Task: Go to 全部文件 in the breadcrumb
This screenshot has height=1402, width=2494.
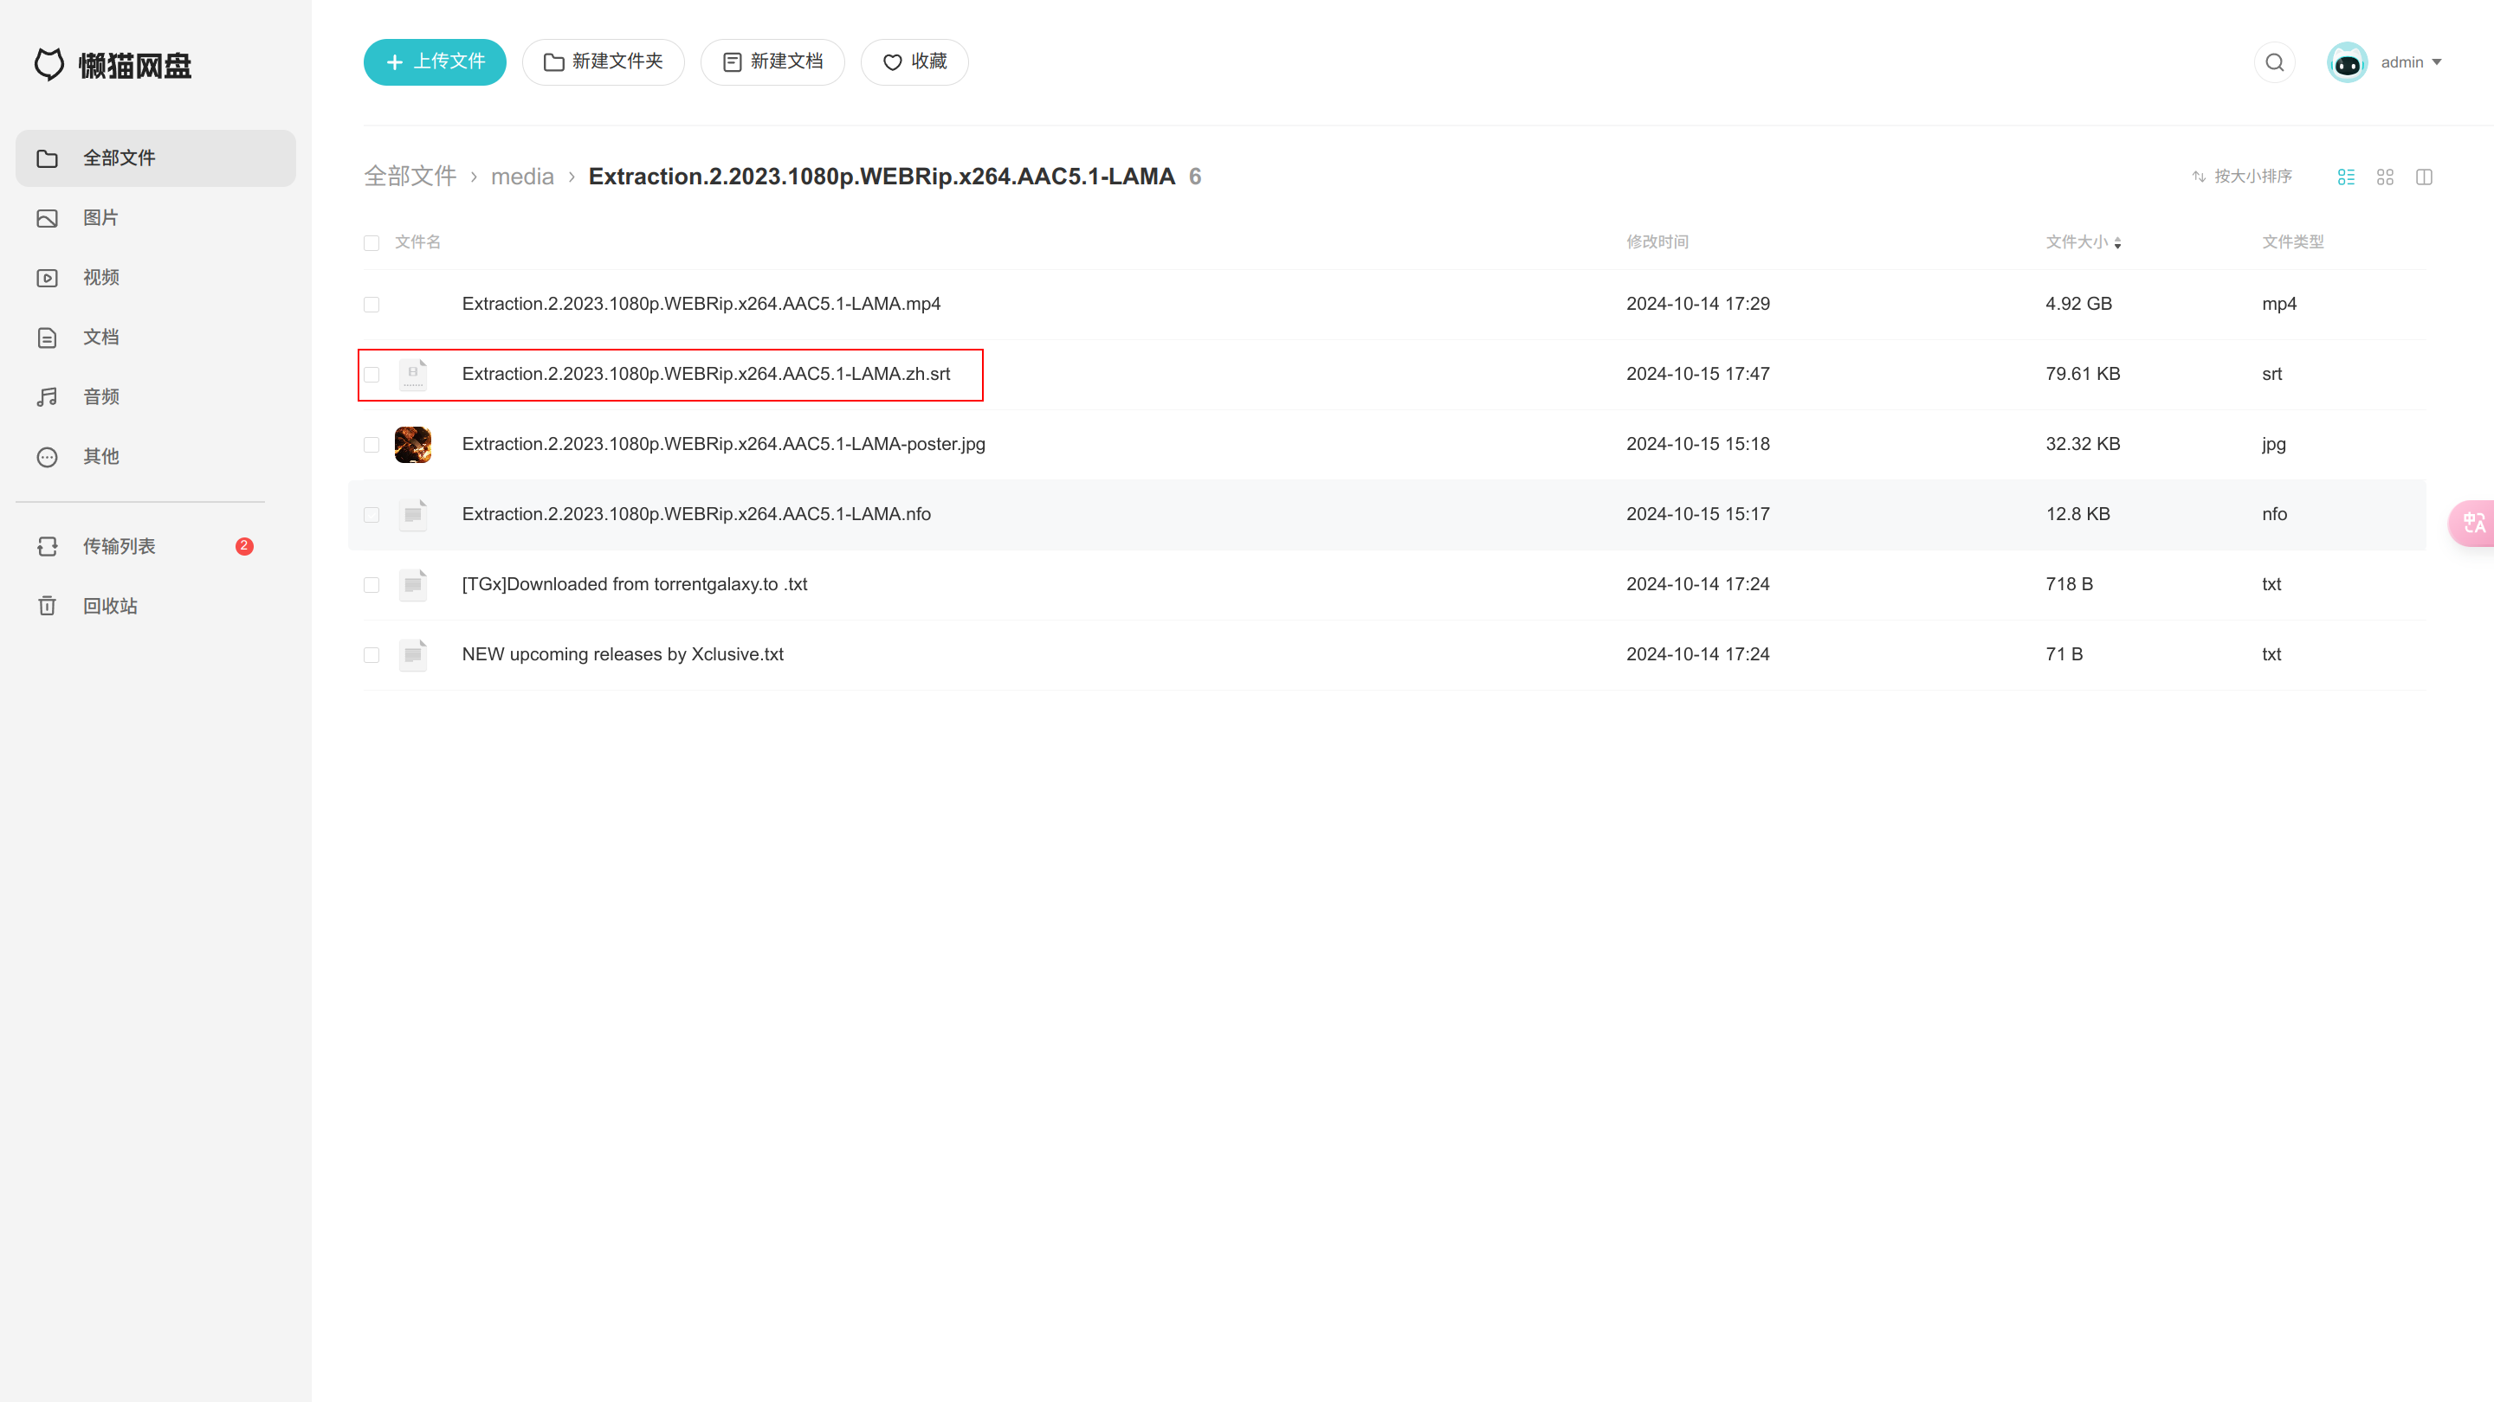Action: 410,177
